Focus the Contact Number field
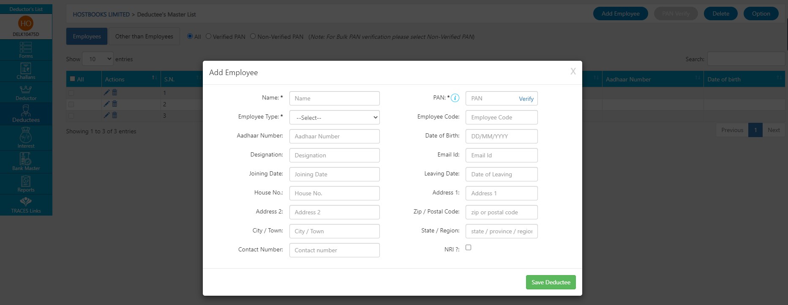The height and width of the screenshot is (305, 788). (334, 250)
